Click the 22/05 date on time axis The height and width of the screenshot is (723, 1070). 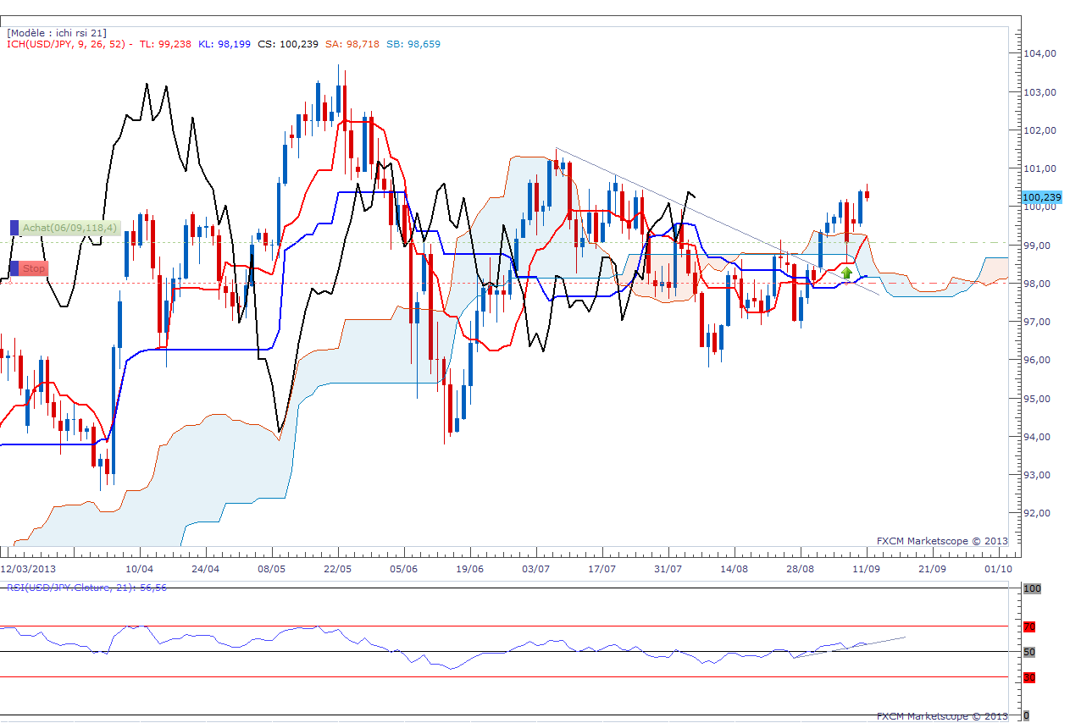(337, 569)
